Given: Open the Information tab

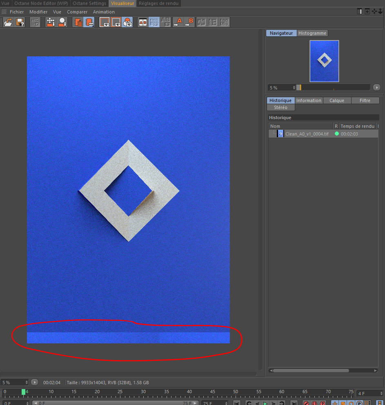Looking at the screenshot, I should pos(309,100).
